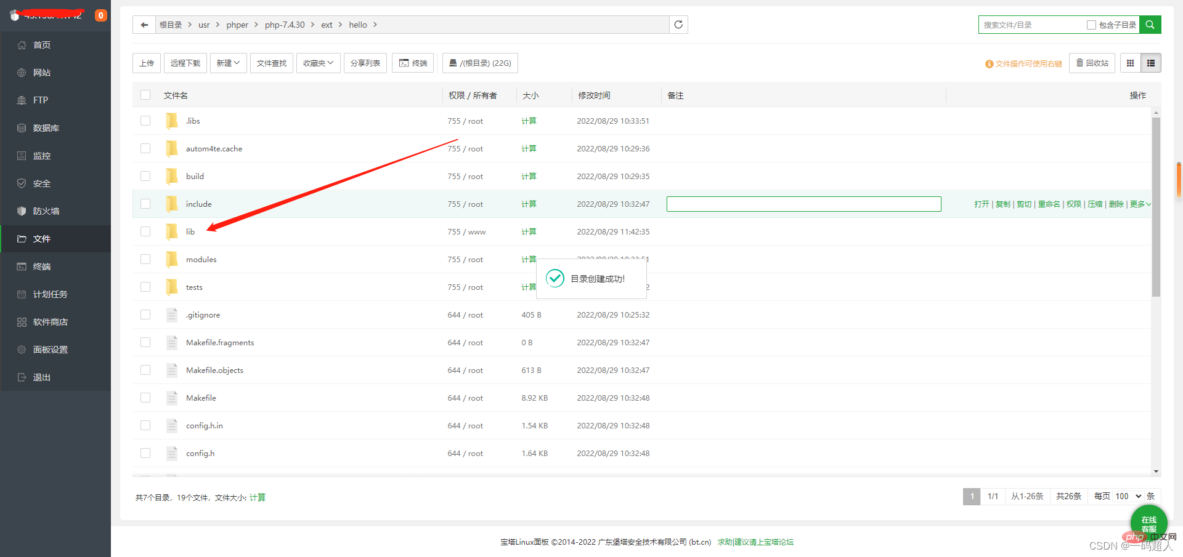Screen dimensions: 1183x557
Task: Expand the 收藏夹 dropdown
Action: click(x=318, y=63)
